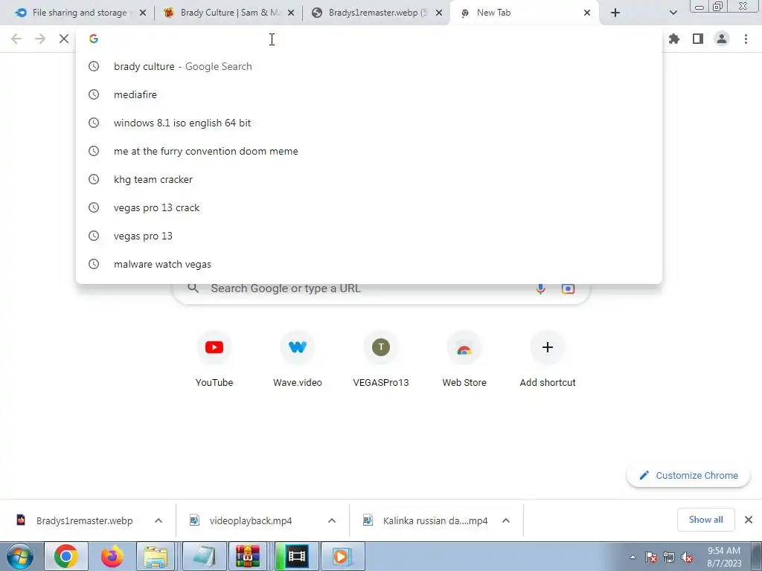Open the Web Store shortcut
The image size is (762, 571).
464,359
